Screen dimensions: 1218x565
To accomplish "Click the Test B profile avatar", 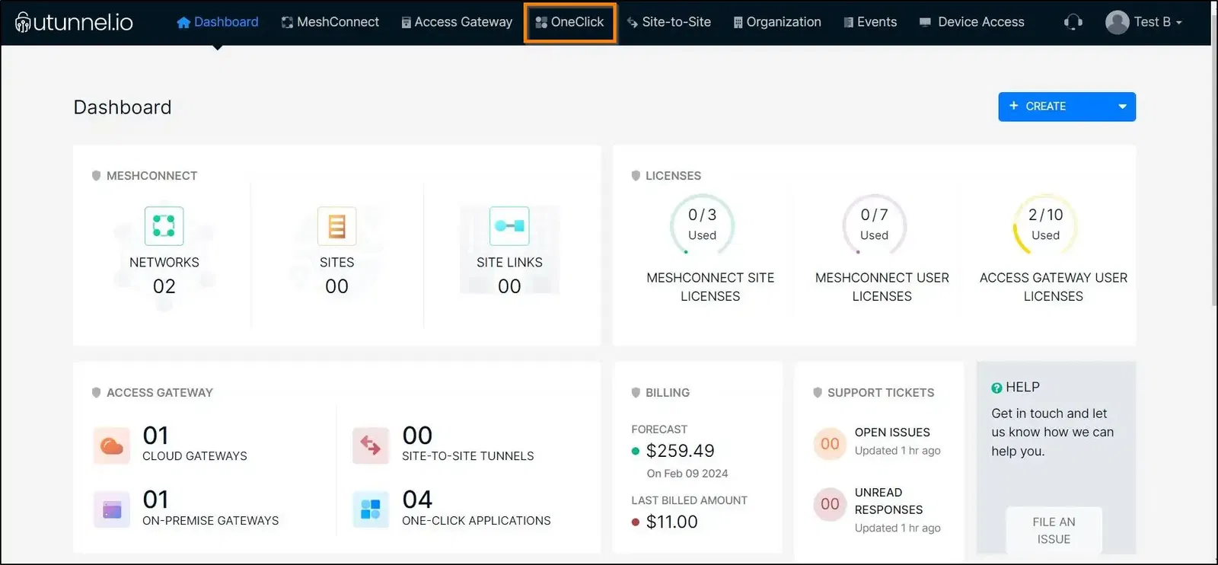I will 1117,22.
